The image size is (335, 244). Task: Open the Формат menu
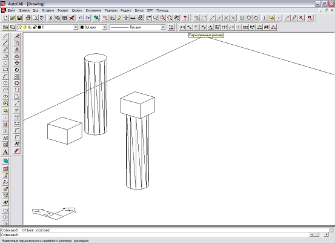tap(63, 10)
